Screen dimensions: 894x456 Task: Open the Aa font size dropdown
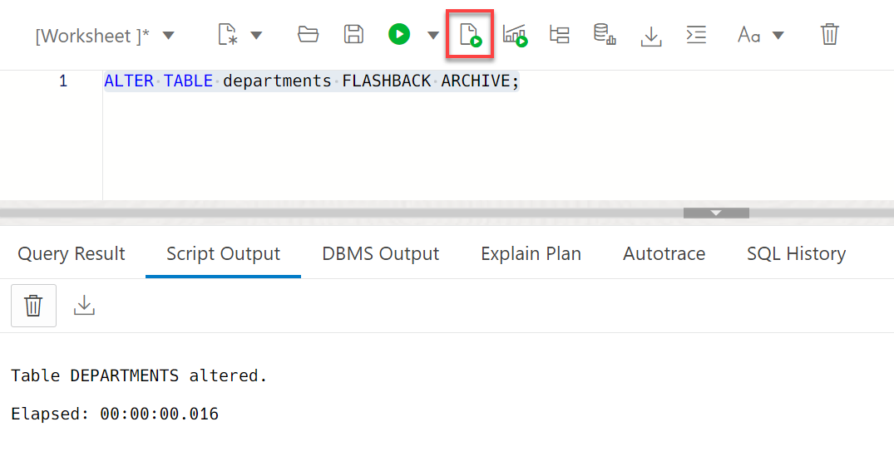click(778, 35)
